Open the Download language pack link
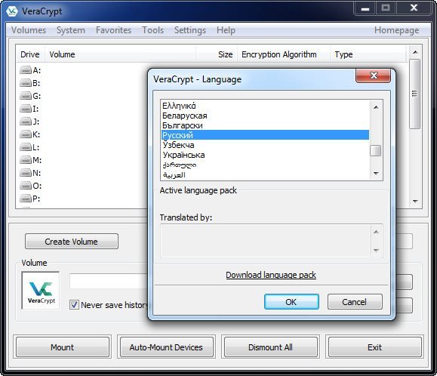This screenshot has height=376, width=437. 271,275
